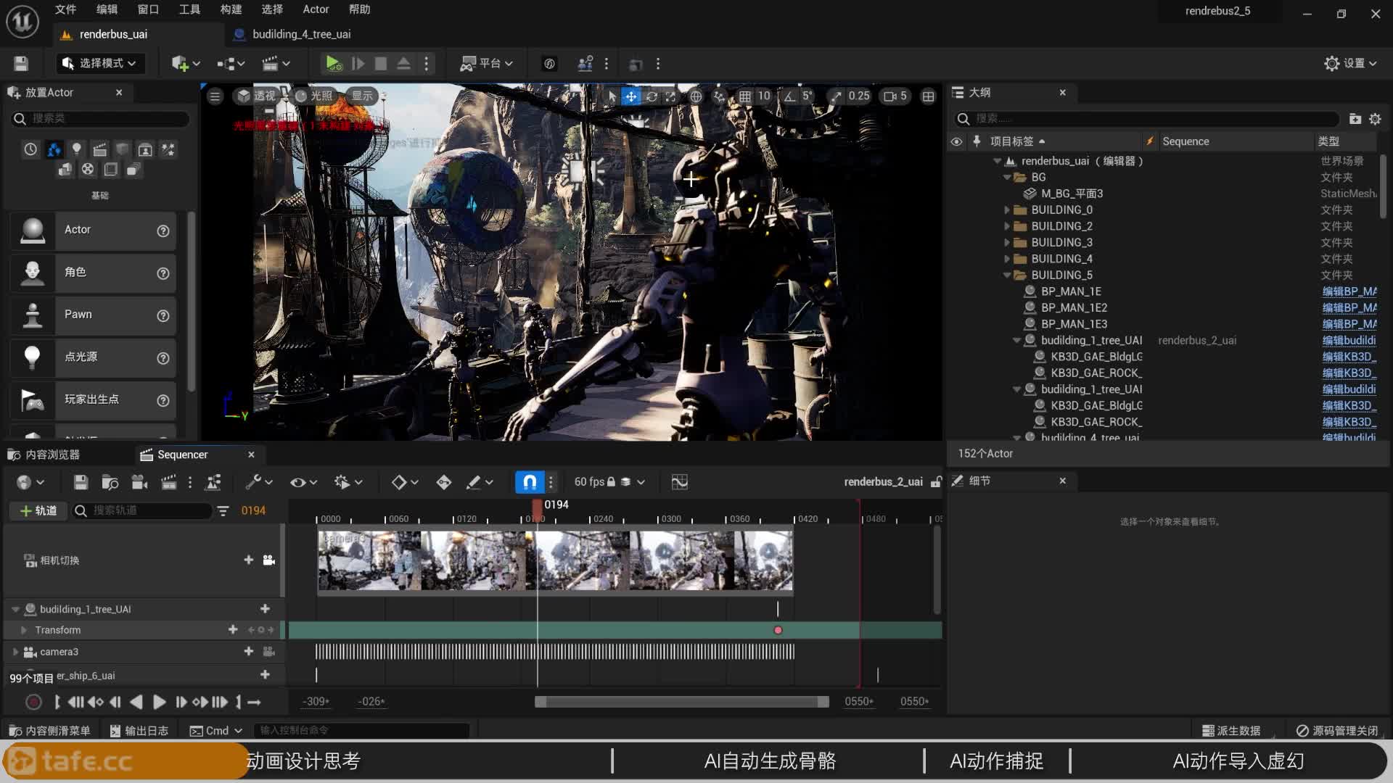Open the 60 fps frame rate dropdown

pyautogui.click(x=609, y=482)
